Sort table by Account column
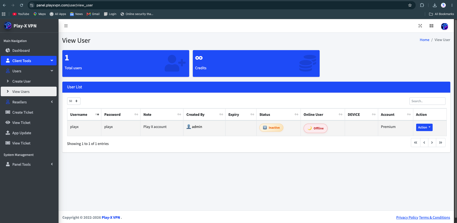The image size is (457, 223). pos(396,114)
